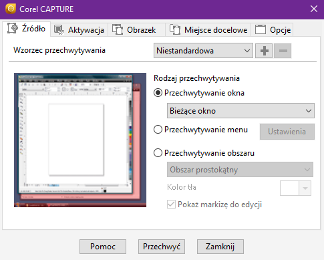Viewport: 324px width, 260px height.
Task: Click the capture preview thumbnail
Action: [80, 140]
